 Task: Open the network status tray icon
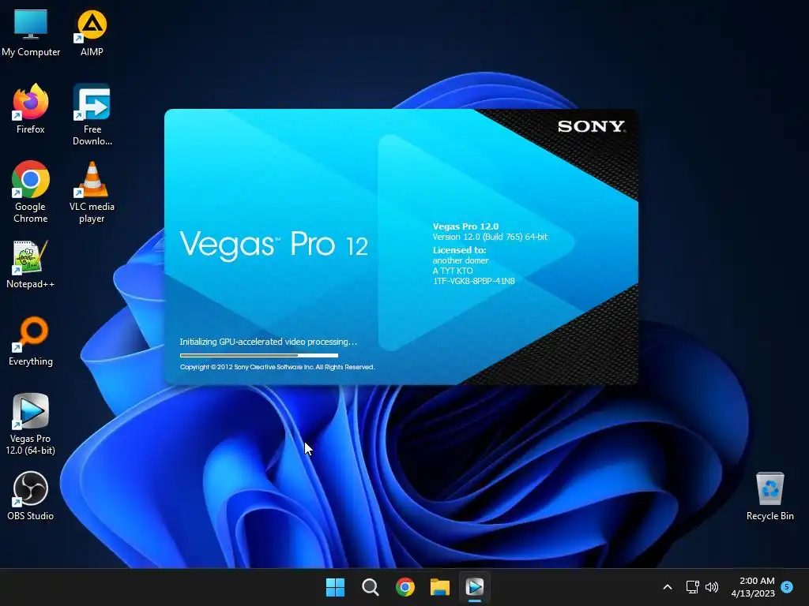(692, 587)
